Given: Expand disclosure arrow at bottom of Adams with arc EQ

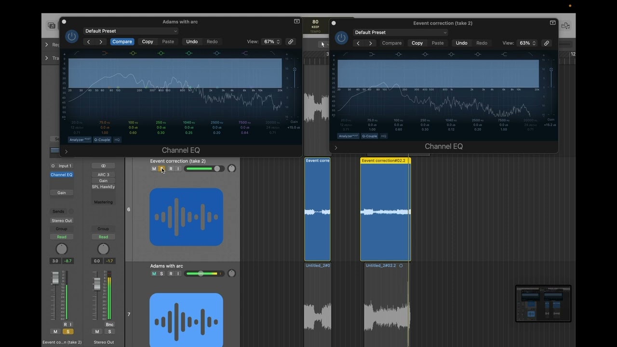Looking at the screenshot, I should [66, 151].
